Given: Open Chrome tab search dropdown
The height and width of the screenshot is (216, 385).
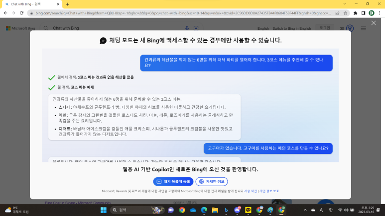Looking at the screenshot, I should pos(345,4).
